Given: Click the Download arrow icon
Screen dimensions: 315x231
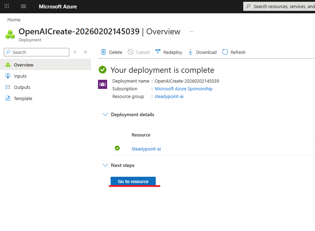Looking at the screenshot, I should pyautogui.click(x=190, y=52).
